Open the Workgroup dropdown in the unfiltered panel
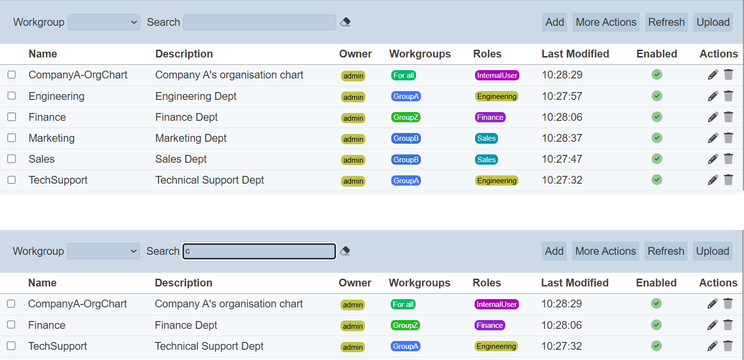Image resolution: width=744 pixels, height=360 pixels. point(104,22)
